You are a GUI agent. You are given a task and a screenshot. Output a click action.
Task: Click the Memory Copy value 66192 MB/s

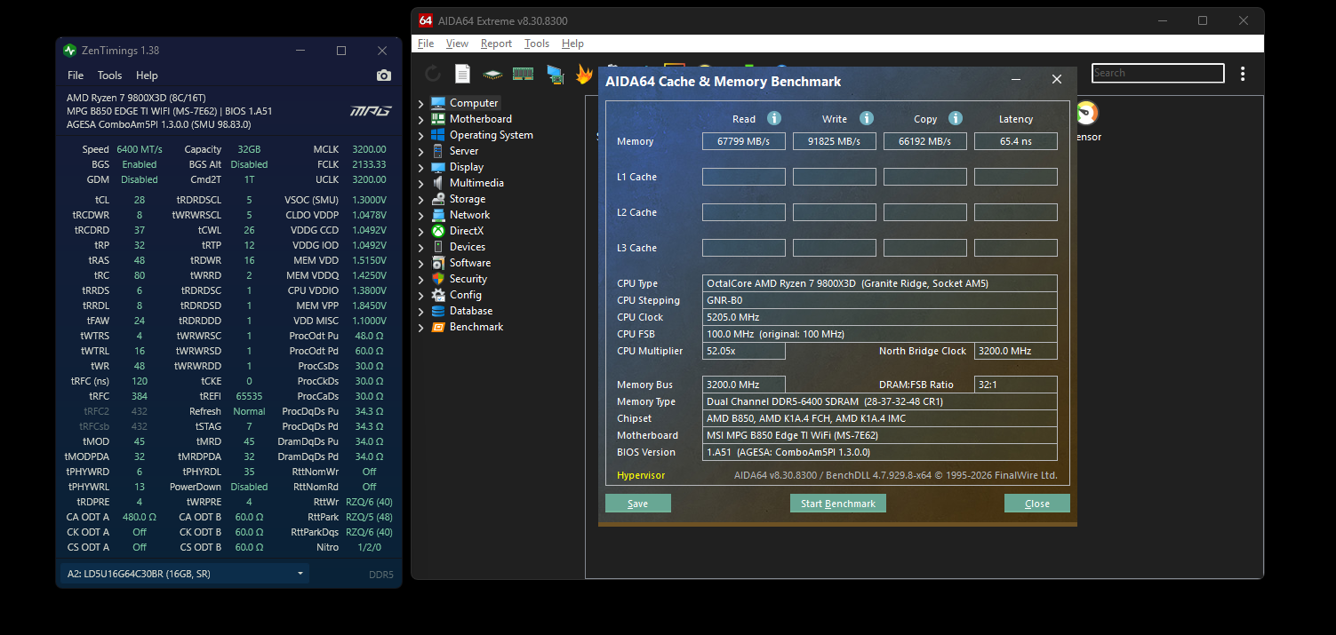[925, 141]
